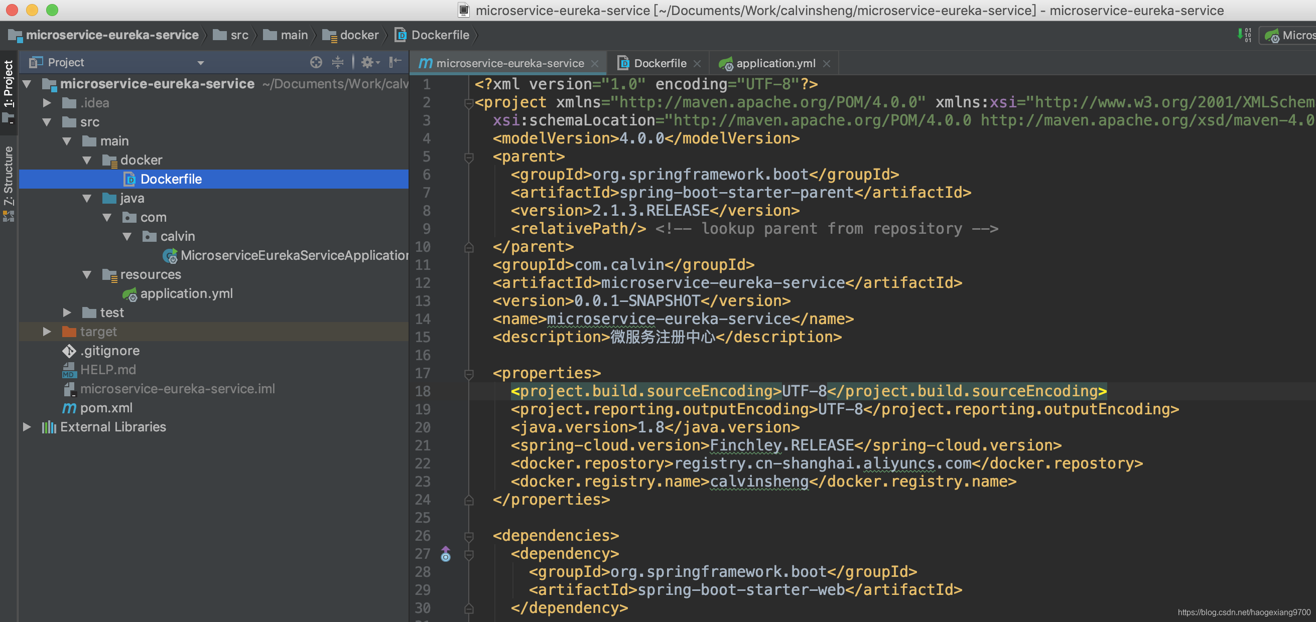This screenshot has width=1316, height=622.
Task: Collapse the main folder
Action: click(x=67, y=141)
